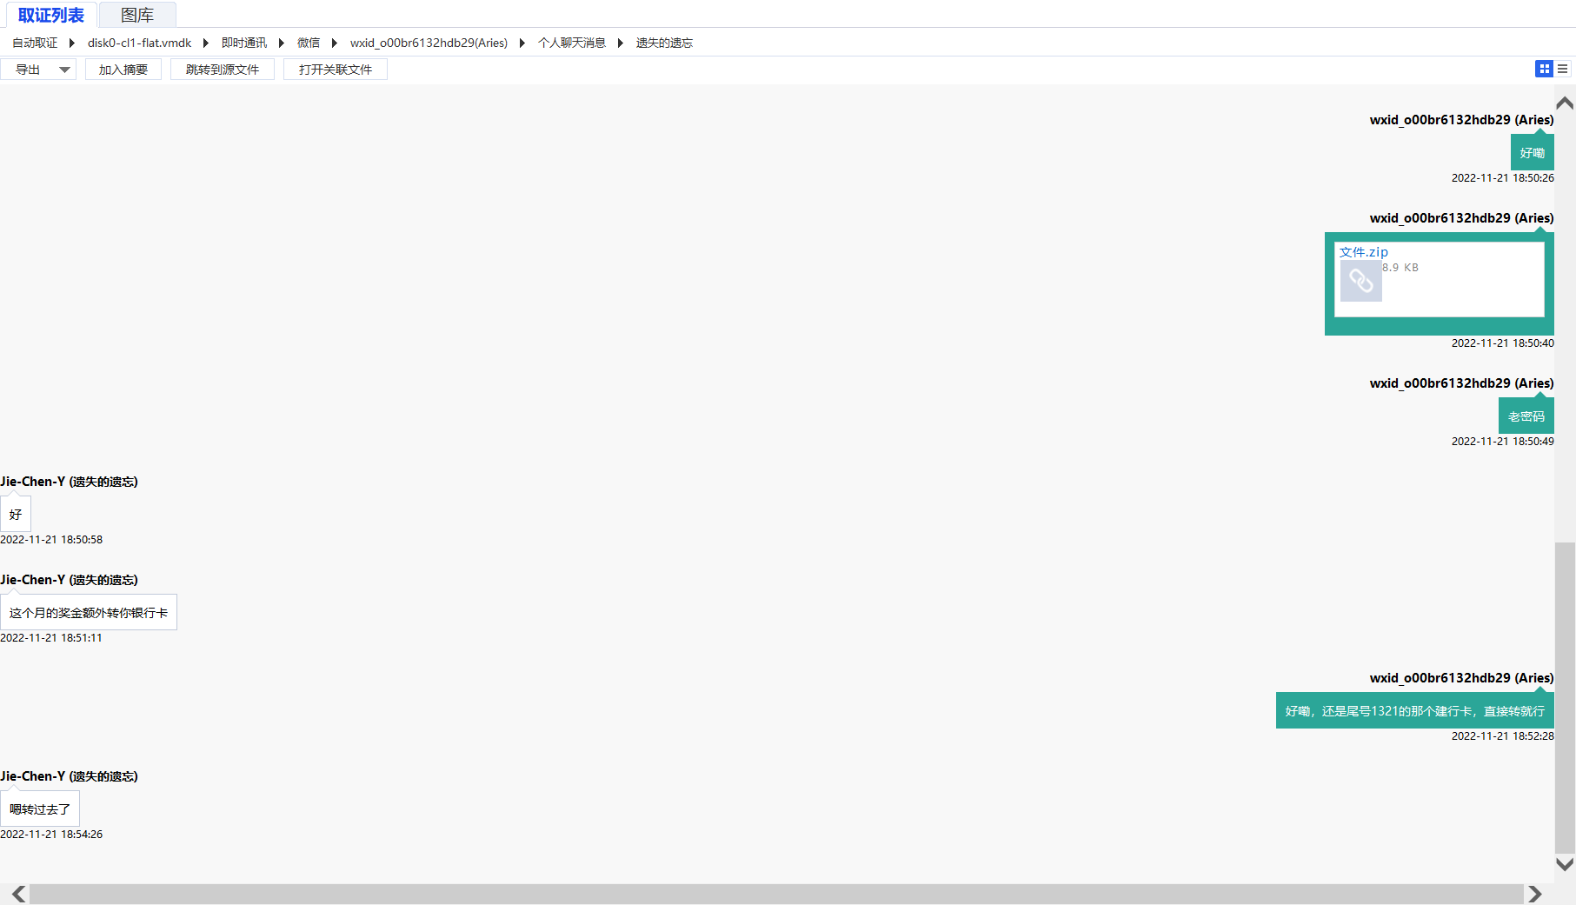Select the 嗯转过去了 message bubble
The height and width of the screenshot is (905, 1576).
(x=40, y=809)
